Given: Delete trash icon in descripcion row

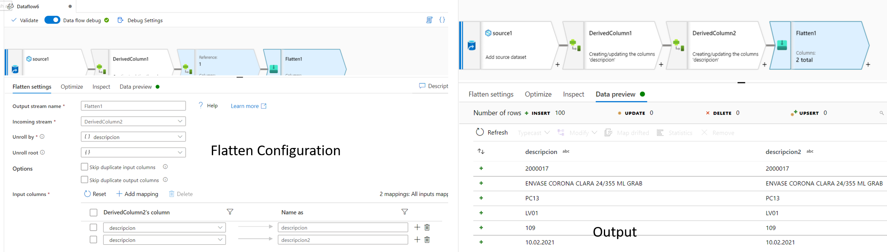Looking at the screenshot, I should (x=427, y=227).
